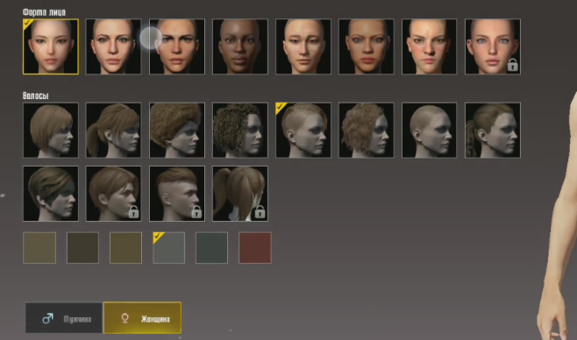This screenshot has width=577, height=340.
Task: Select the dark-skinned face shape
Action: [240, 46]
